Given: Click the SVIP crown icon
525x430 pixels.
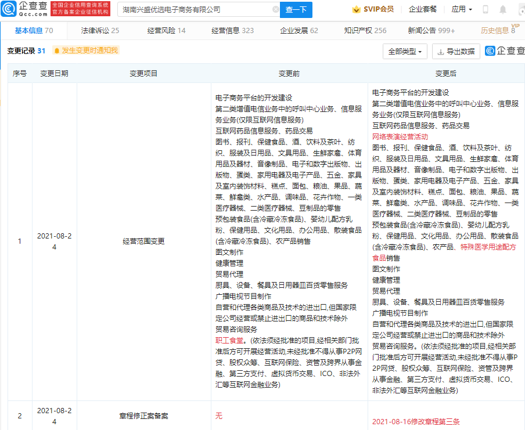Looking at the screenshot, I should [356, 9].
